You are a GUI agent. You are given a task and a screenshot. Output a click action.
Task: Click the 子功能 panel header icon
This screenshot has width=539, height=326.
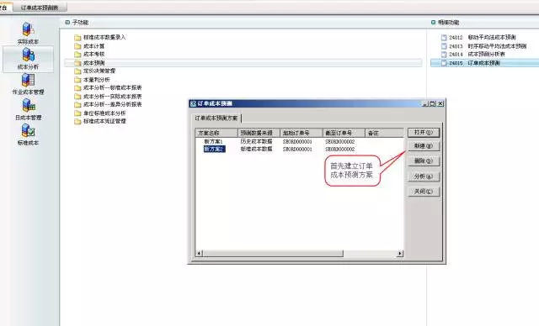point(67,23)
